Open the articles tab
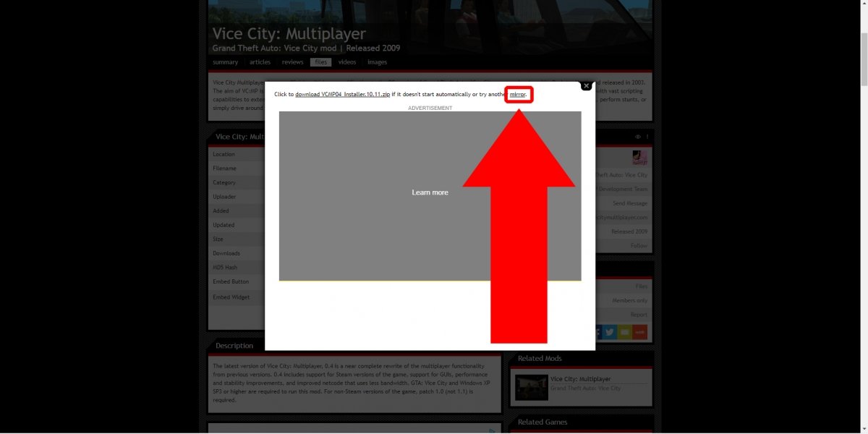 pos(260,62)
